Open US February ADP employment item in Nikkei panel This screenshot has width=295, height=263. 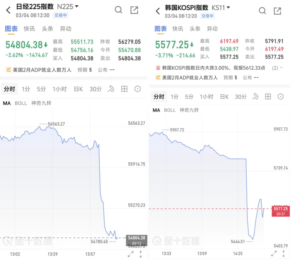click(42, 69)
